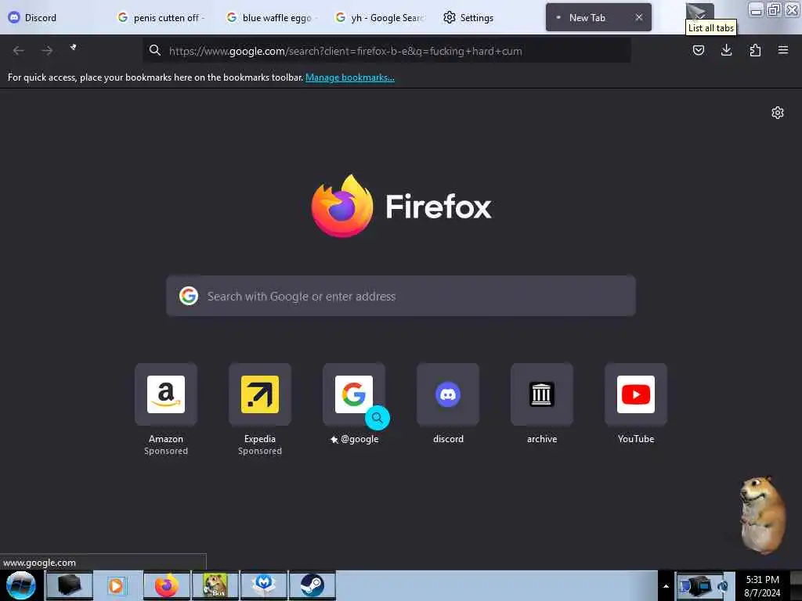Restore down the Firefox window
The height and width of the screenshot is (601, 802).
click(x=774, y=9)
